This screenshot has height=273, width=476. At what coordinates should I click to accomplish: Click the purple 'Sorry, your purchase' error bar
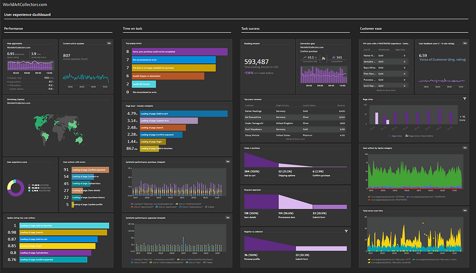point(179,52)
